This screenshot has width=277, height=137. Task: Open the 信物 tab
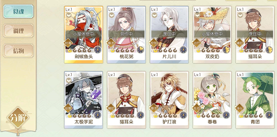[x=18, y=51]
